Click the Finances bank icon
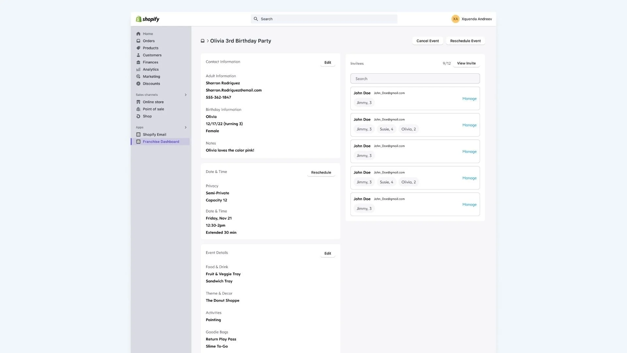 click(x=138, y=62)
